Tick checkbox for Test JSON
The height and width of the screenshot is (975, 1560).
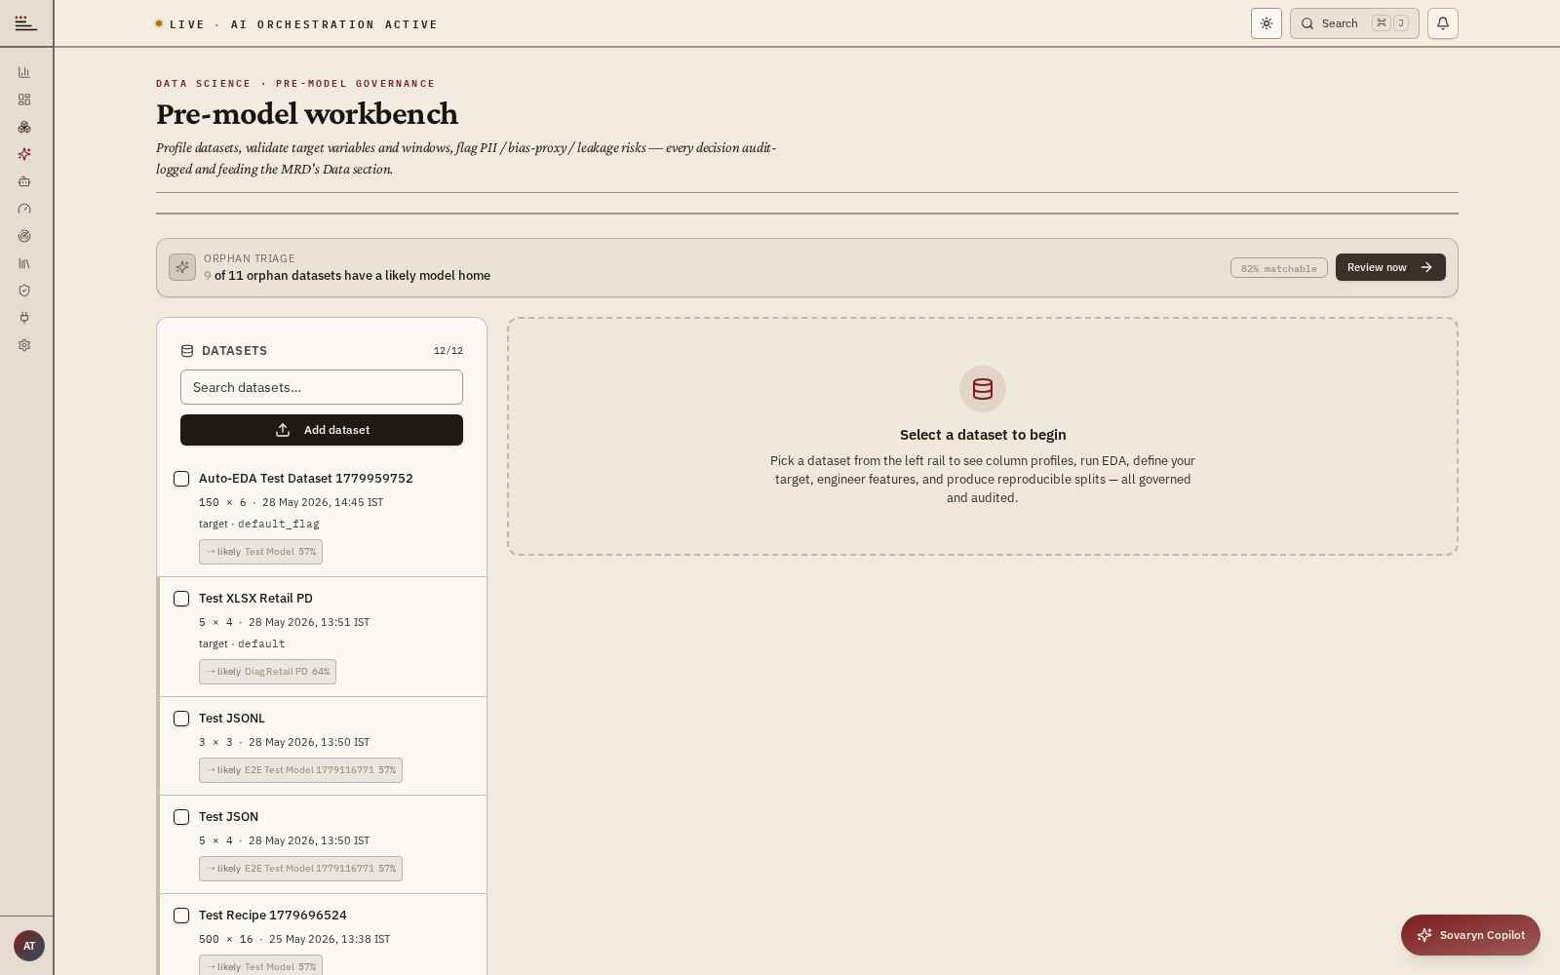[x=181, y=817]
